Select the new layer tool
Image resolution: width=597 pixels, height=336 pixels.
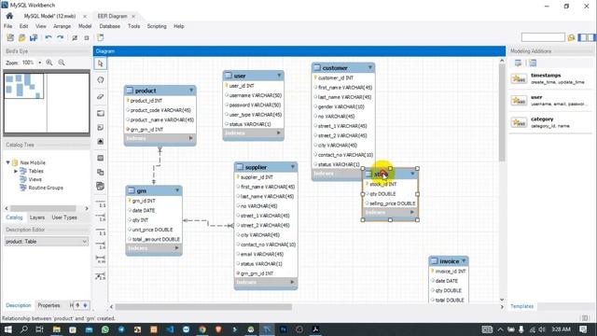tap(101, 113)
